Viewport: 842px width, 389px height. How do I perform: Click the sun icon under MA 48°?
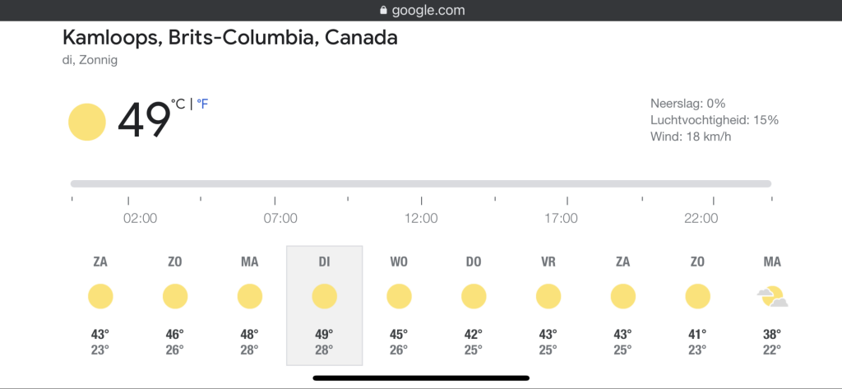[x=249, y=296]
